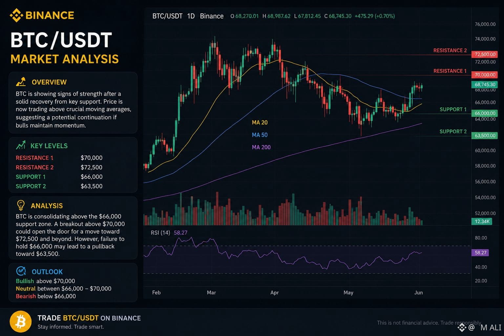Click RESISTANCE 2 in the Key Levels list
This screenshot has width=504, height=336.
pos(34,167)
